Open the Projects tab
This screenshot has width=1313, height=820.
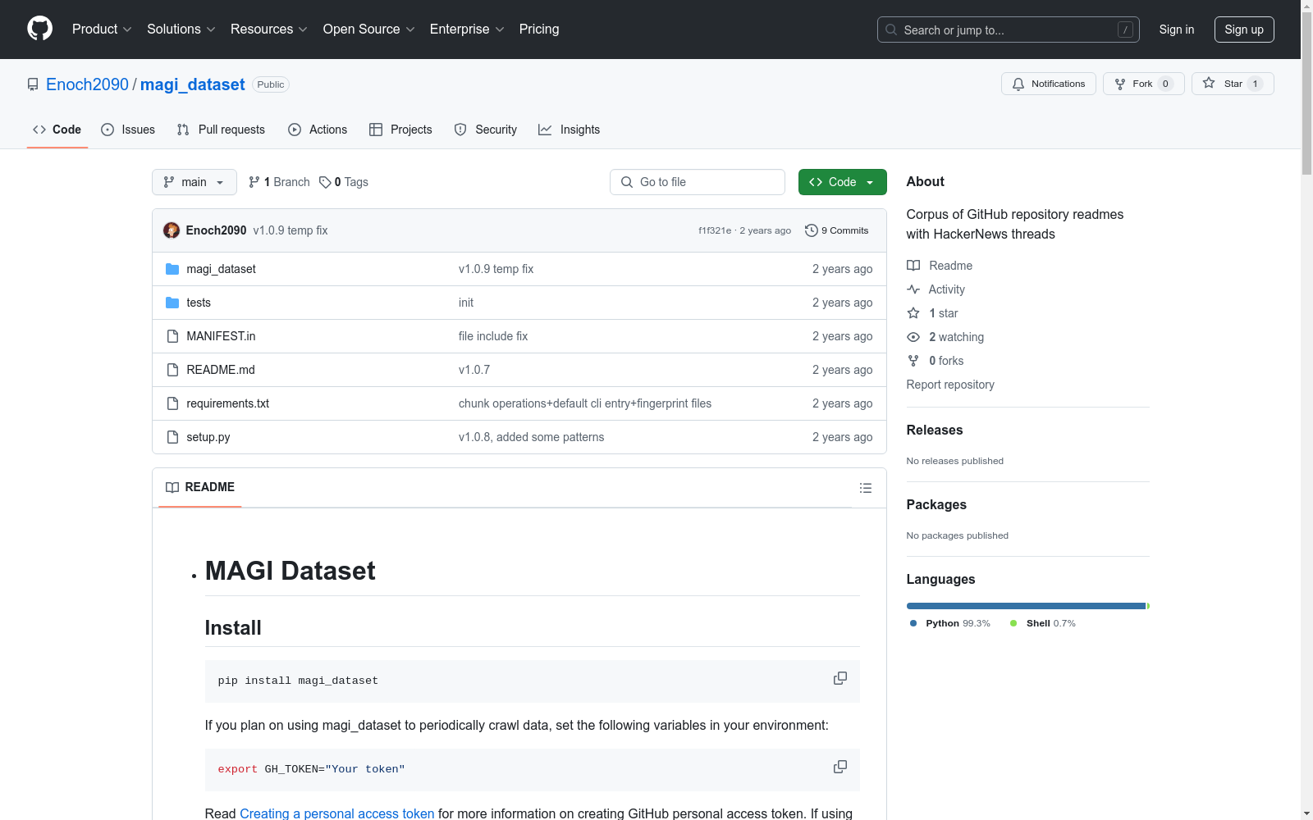tap(400, 130)
